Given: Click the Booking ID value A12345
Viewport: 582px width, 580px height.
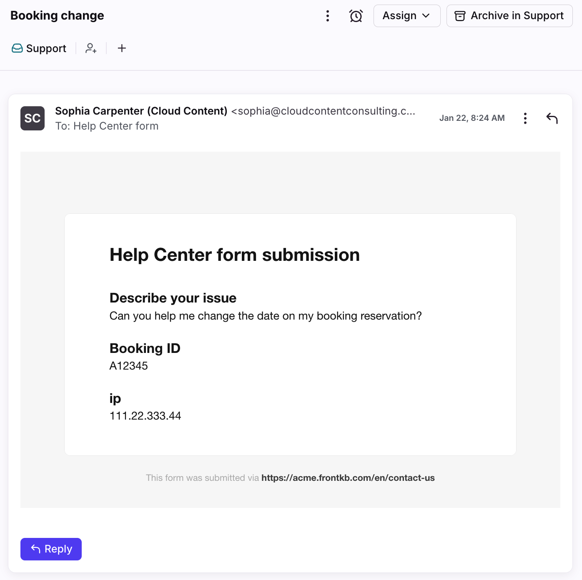Looking at the screenshot, I should pos(129,366).
